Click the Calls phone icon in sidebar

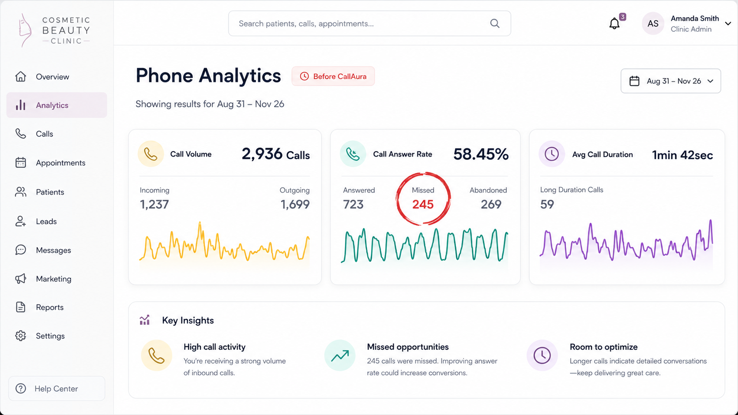[20, 134]
